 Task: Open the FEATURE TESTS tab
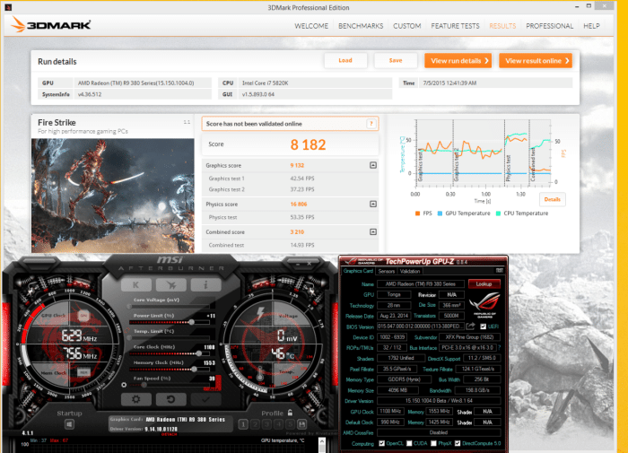(x=455, y=26)
